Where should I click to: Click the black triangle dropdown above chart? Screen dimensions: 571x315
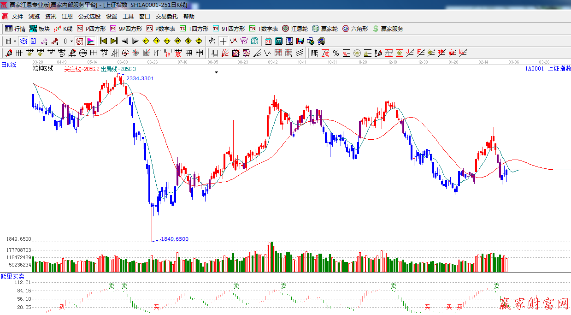point(216,72)
